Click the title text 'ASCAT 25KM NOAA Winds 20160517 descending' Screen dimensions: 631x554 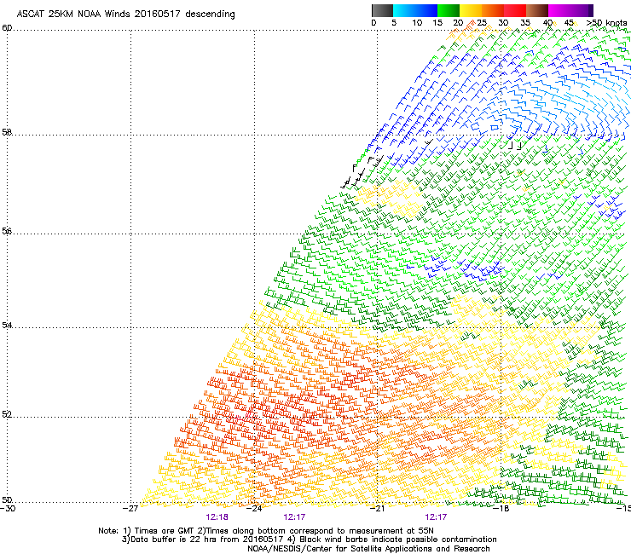[125, 14]
